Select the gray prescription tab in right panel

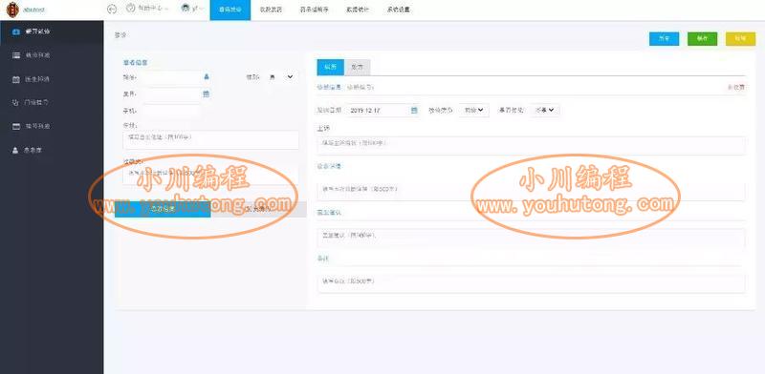click(357, 67)
